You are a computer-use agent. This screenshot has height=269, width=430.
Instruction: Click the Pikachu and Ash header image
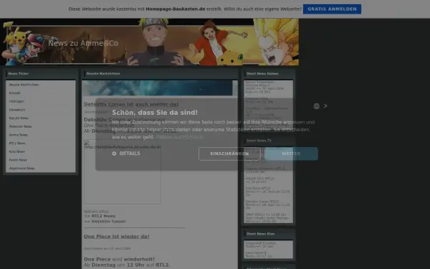pos(24,44)
